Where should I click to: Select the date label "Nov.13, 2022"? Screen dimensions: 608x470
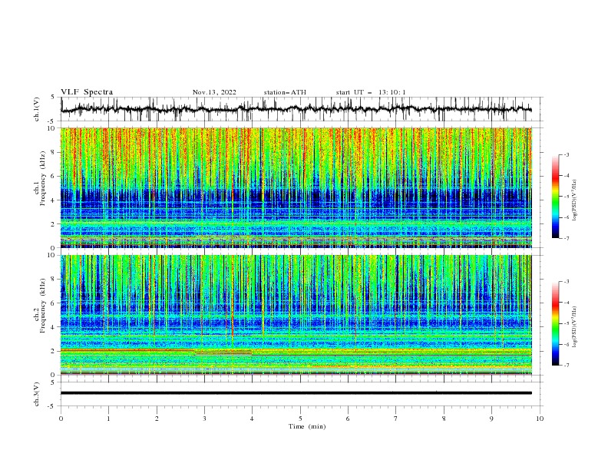(214, 92)
